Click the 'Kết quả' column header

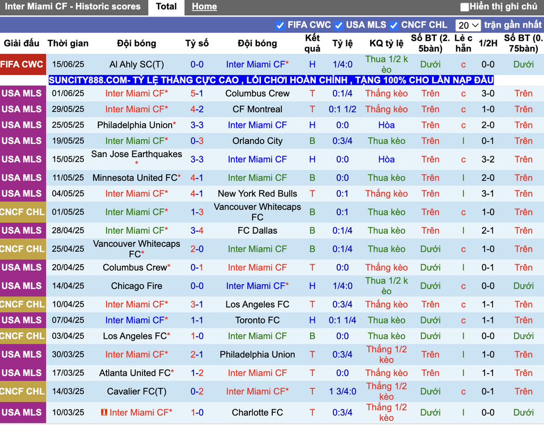tap(312, 44)
